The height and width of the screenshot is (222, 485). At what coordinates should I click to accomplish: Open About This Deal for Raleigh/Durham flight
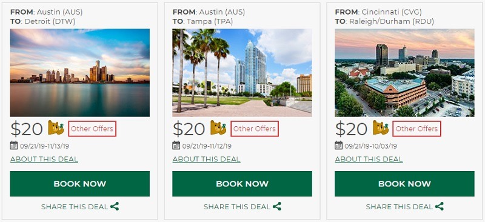[369, 159]
